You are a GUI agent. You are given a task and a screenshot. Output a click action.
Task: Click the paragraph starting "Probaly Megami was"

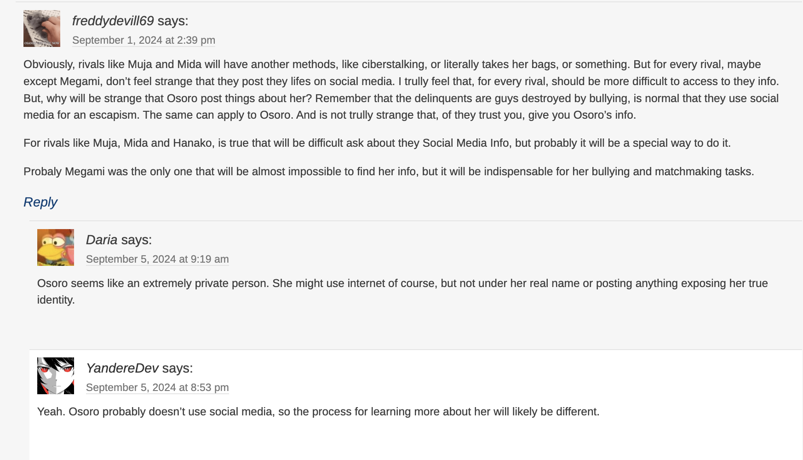click(389, 172)
